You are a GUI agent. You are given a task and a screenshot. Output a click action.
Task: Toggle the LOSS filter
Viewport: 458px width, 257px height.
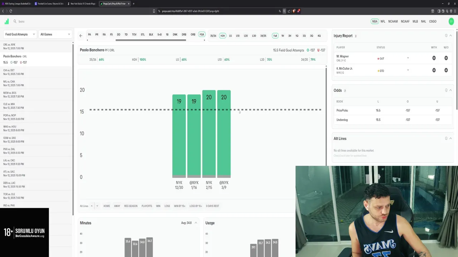pyautogui.click(x=167, y=206)
